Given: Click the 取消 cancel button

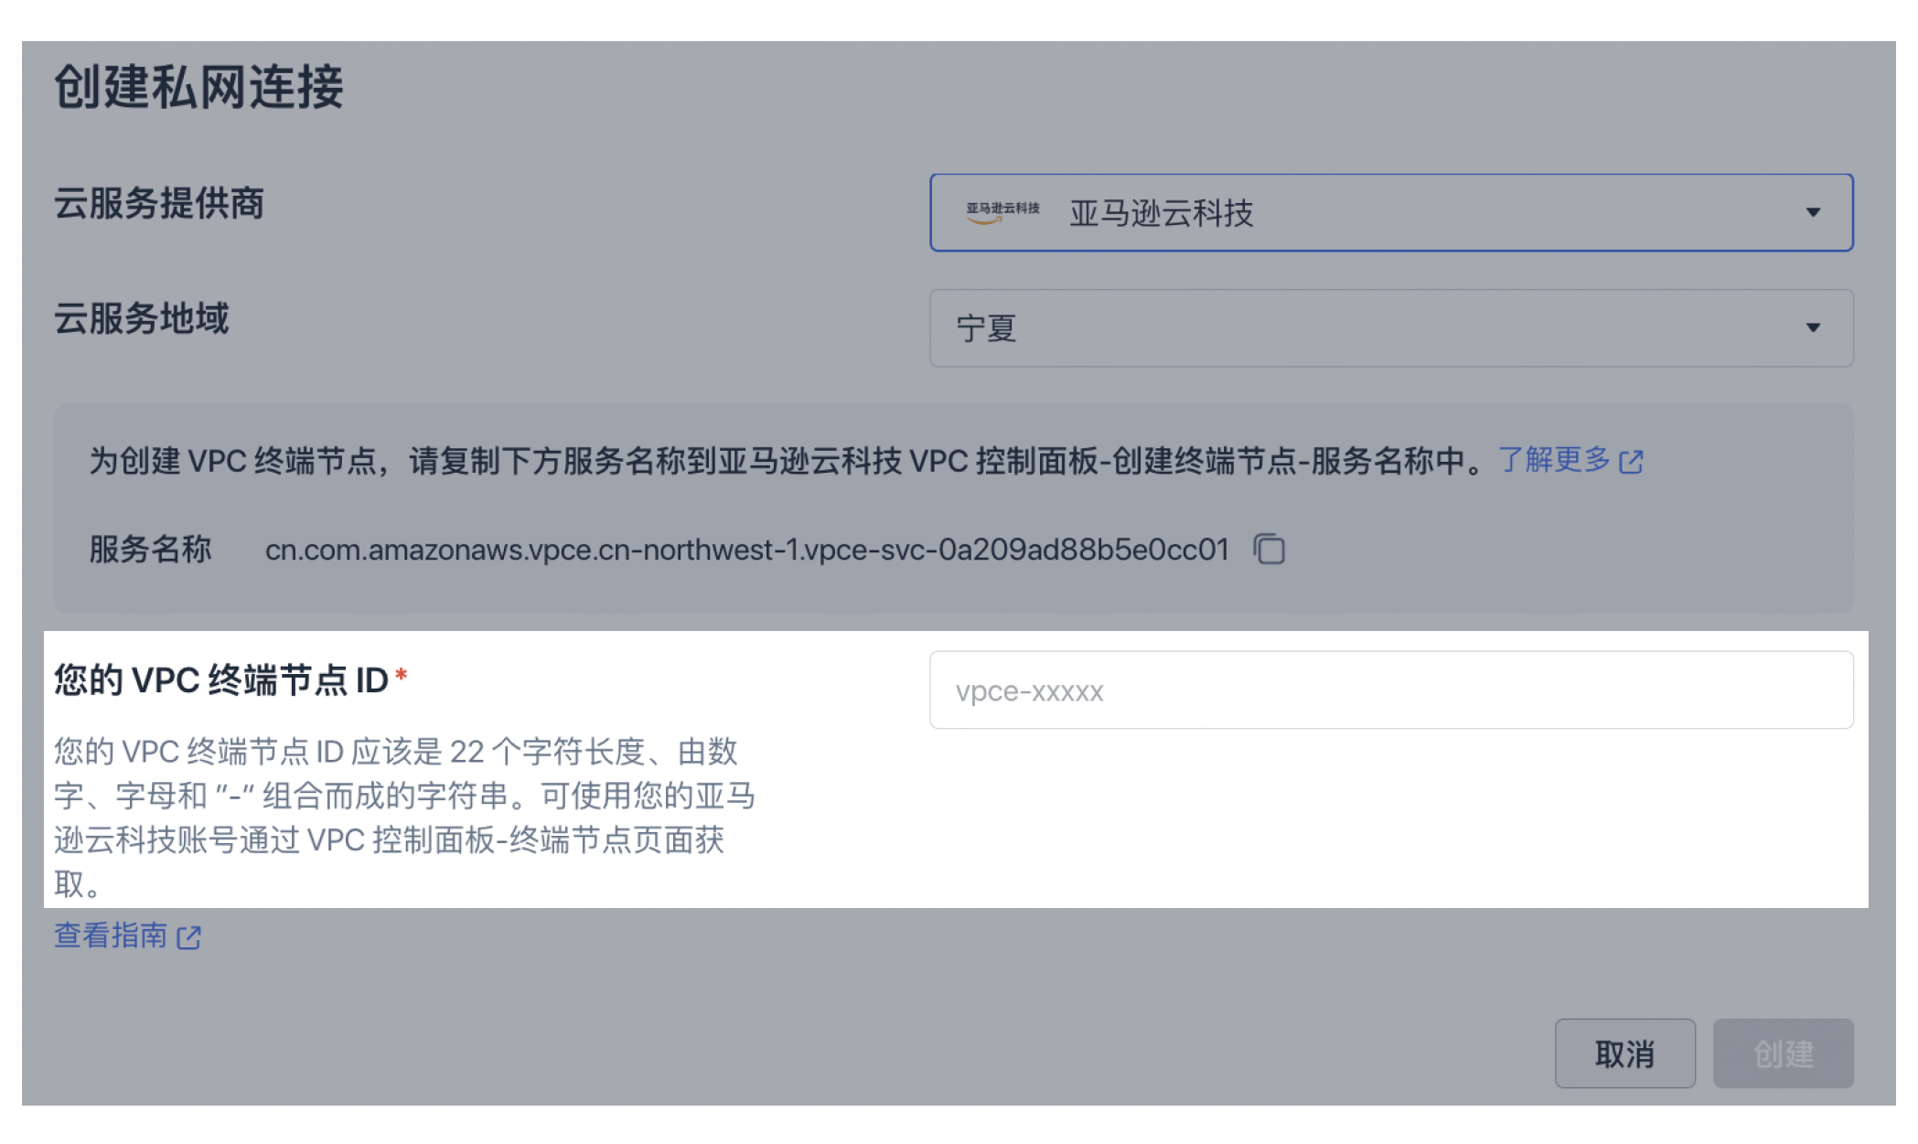Looking at the screenshot, I should point(1624,1053).
